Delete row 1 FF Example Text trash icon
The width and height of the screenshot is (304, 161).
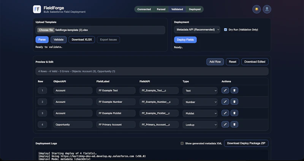pos(234,90)
